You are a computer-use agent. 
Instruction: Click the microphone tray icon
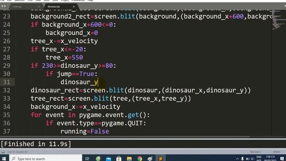[242, 159]
